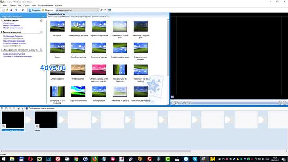Click the Save project floppy icon
Image resolution: width=288 pixels, height=162 pixels.
[x=11, y=10]
